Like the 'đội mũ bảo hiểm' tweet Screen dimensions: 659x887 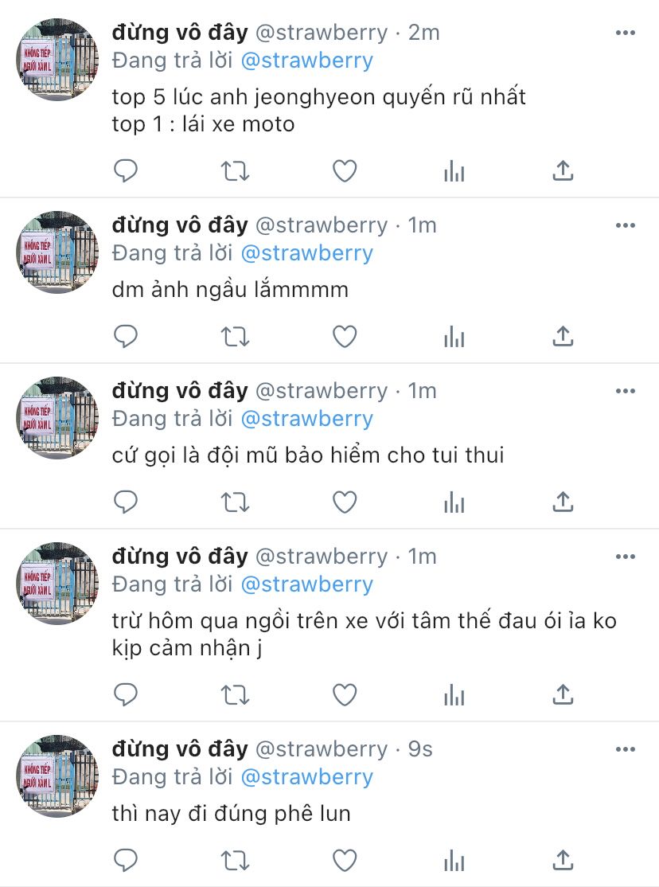(345, 502)
